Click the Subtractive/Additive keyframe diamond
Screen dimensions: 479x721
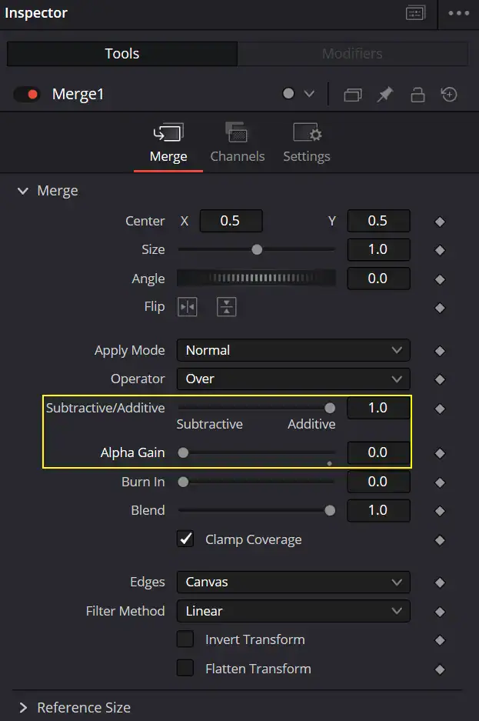pyautogui.click(x=440, y=409)
